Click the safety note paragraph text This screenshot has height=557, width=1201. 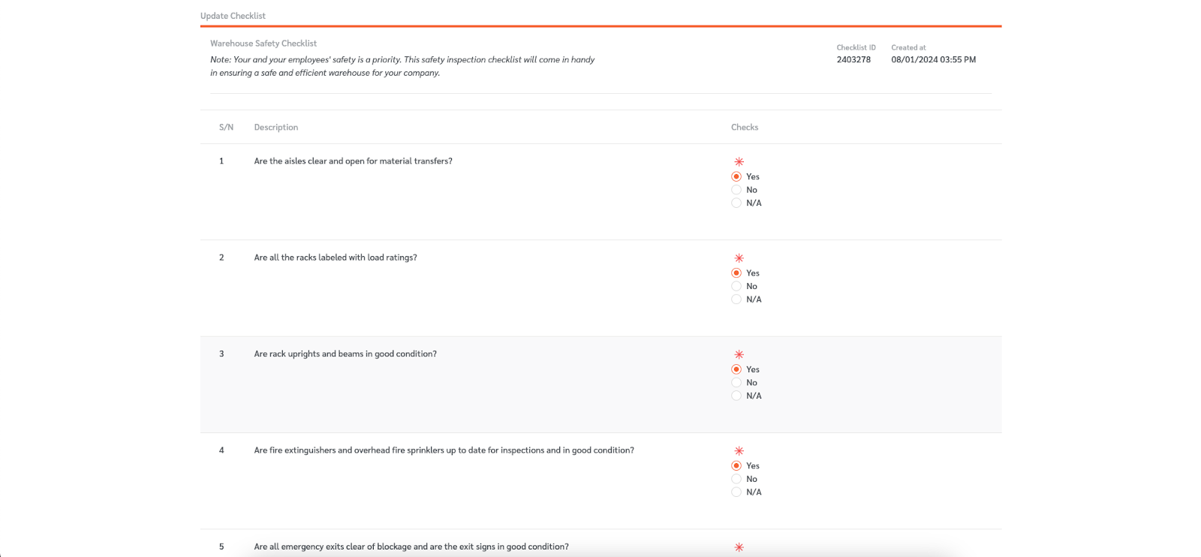[402, 66]
